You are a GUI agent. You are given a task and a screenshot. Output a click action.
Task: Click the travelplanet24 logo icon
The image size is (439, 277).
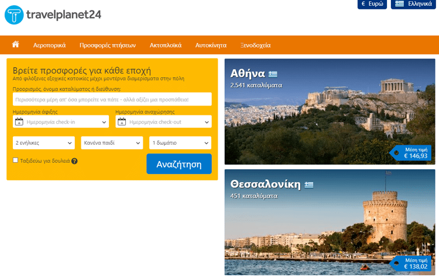click(x=14, y=15)
